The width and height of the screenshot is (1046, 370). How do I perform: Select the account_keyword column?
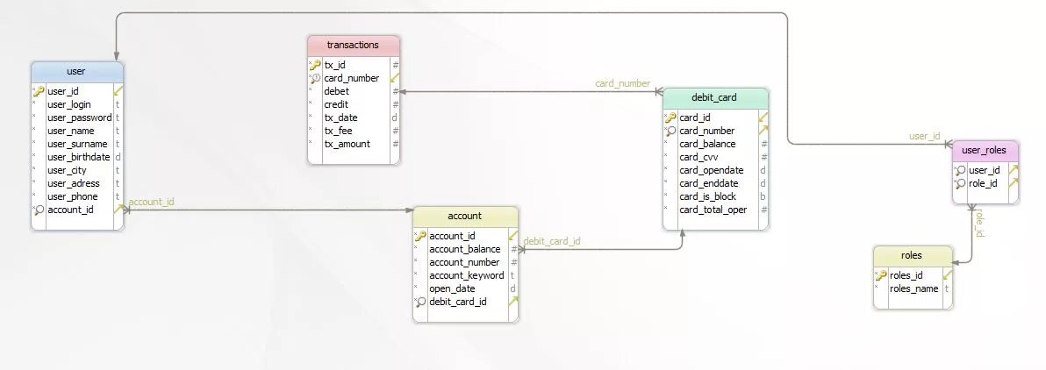tap(466, 275)
